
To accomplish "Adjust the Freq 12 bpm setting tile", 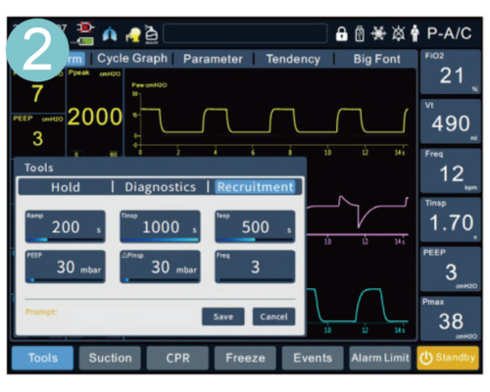I will [x=451, y=171].
